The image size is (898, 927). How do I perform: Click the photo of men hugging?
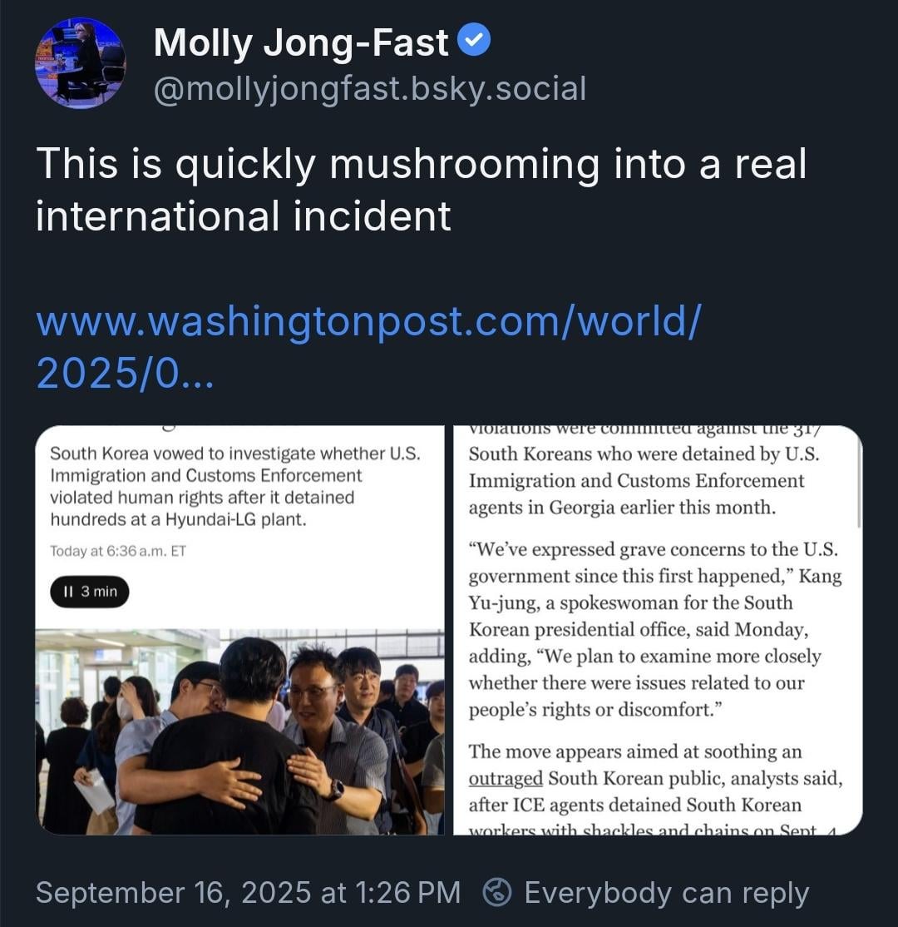coord(239,731)
